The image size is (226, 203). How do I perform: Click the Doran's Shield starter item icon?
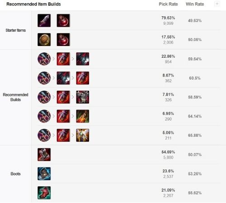pos(44,40)
